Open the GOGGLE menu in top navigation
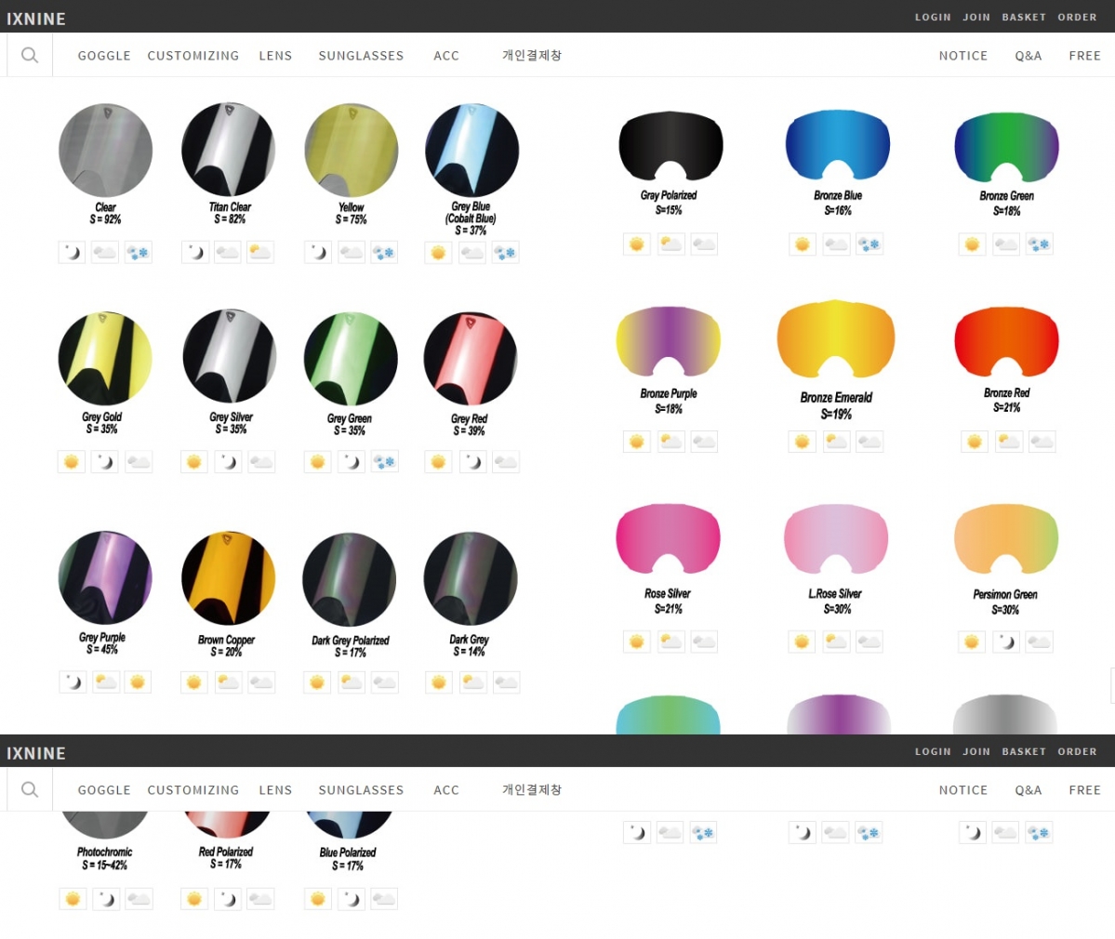 (x=104, y=56)
